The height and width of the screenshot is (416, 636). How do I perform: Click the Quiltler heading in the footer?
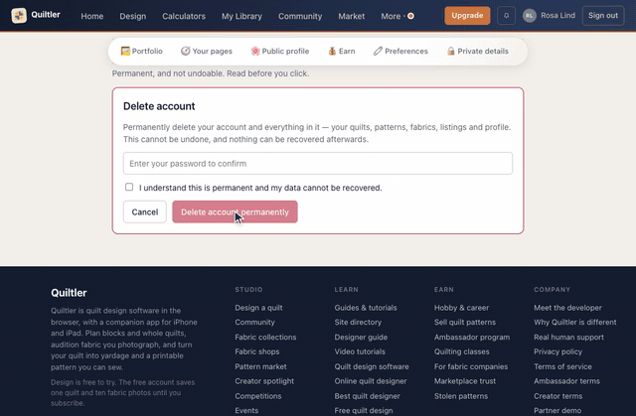[x=69, y=293]
